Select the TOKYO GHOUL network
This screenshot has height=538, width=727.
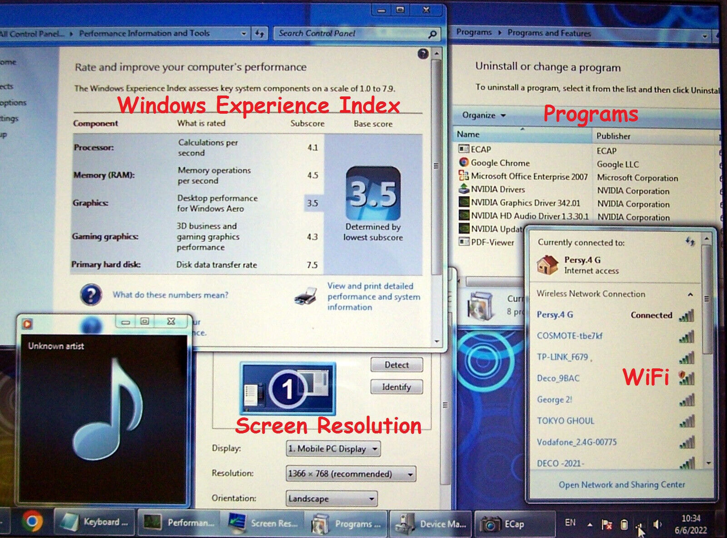tap(616, 421)
